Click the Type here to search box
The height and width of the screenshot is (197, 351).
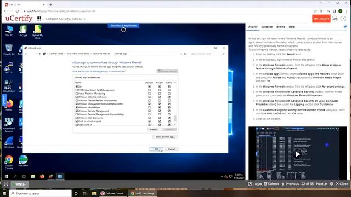click(x=40, y=193)
